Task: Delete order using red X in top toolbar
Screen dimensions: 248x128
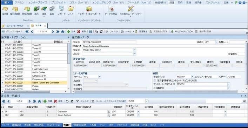Action: pyautogui.click(x=81, y=32)
